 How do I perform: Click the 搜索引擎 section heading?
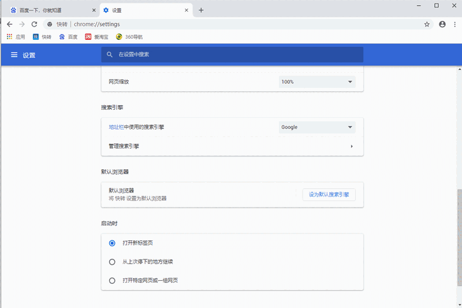(112, 107)
